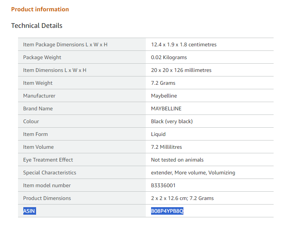Click the manufacturer value 'Maybelline'
The height and width of the screenshot is (229, 283).
tap(164, 96)
